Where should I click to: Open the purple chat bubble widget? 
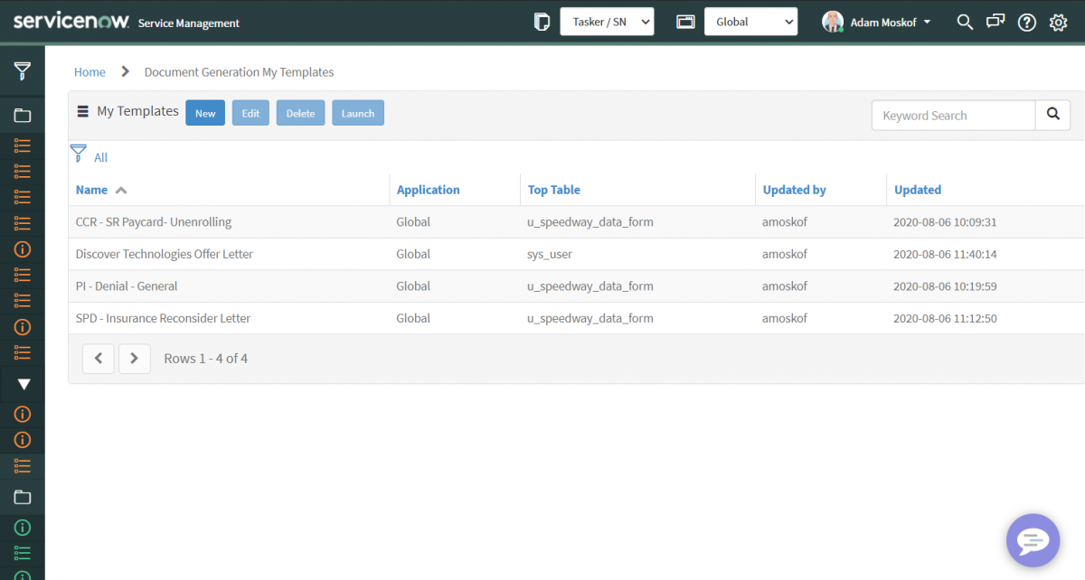[x=1033, y=540]
